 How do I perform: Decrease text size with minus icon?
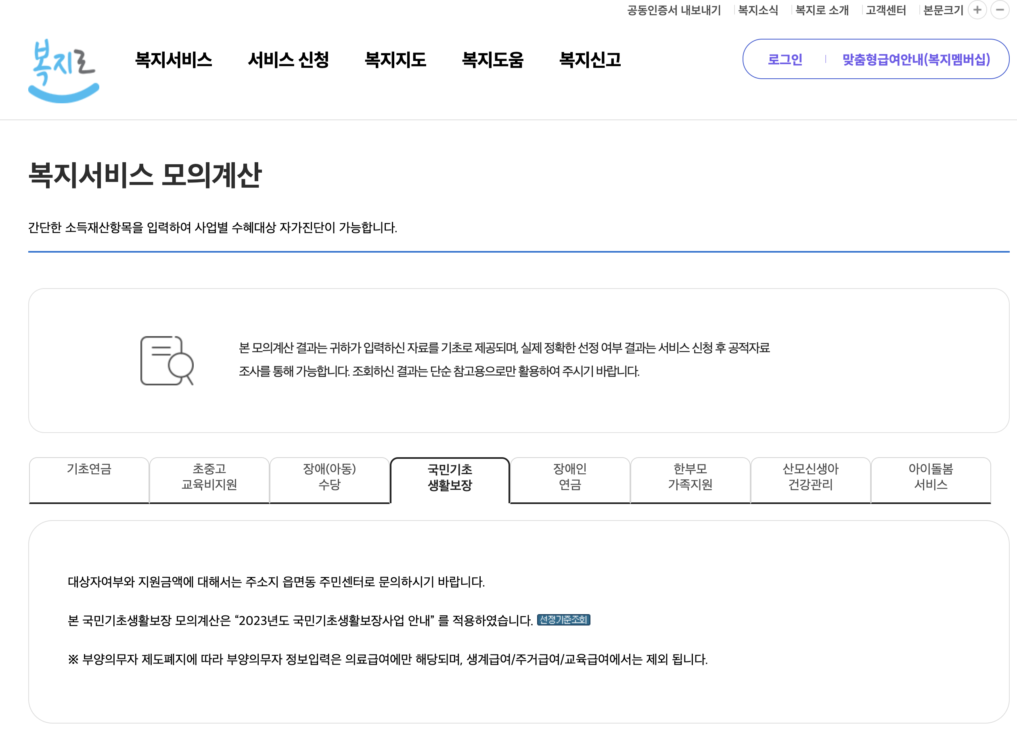pos(1000,10)
